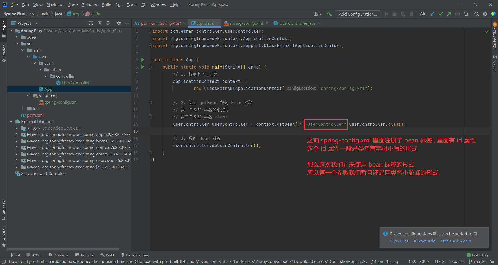The height and width of the screenshot is (265, 498).
Task: Open Project view dropdown arrow
Action: (37, 23)
